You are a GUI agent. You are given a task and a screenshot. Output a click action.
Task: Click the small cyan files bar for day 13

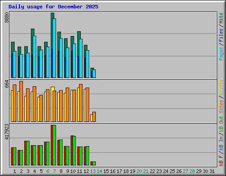pyautogui.click(x=94, y=73)
